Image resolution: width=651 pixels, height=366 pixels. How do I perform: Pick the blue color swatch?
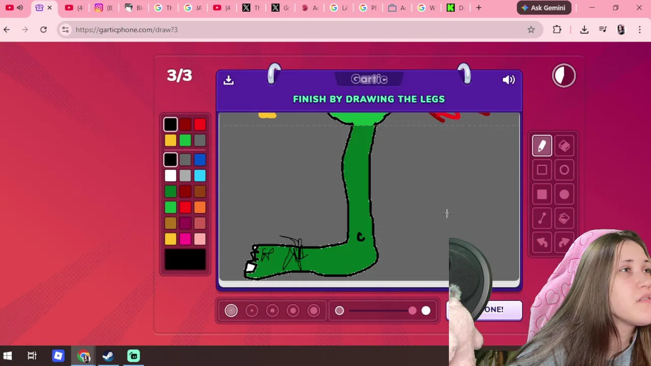pos(200,160)
